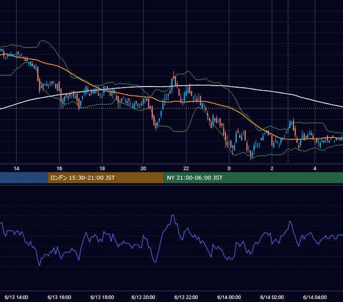
Task: Click the London 15:30-21:00 JST session bar
Action: pyautogui.click(x=105, y=178)
